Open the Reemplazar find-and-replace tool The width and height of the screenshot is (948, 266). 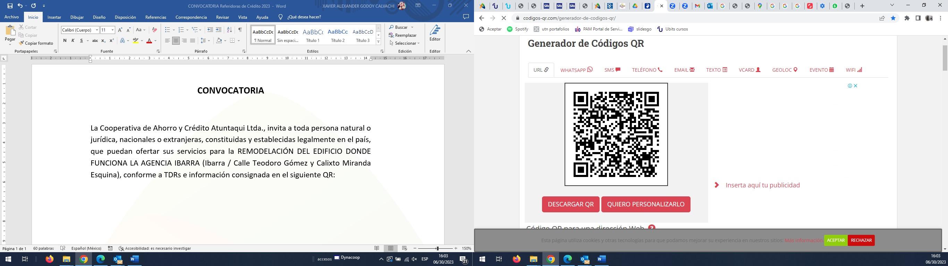point(403,35)
